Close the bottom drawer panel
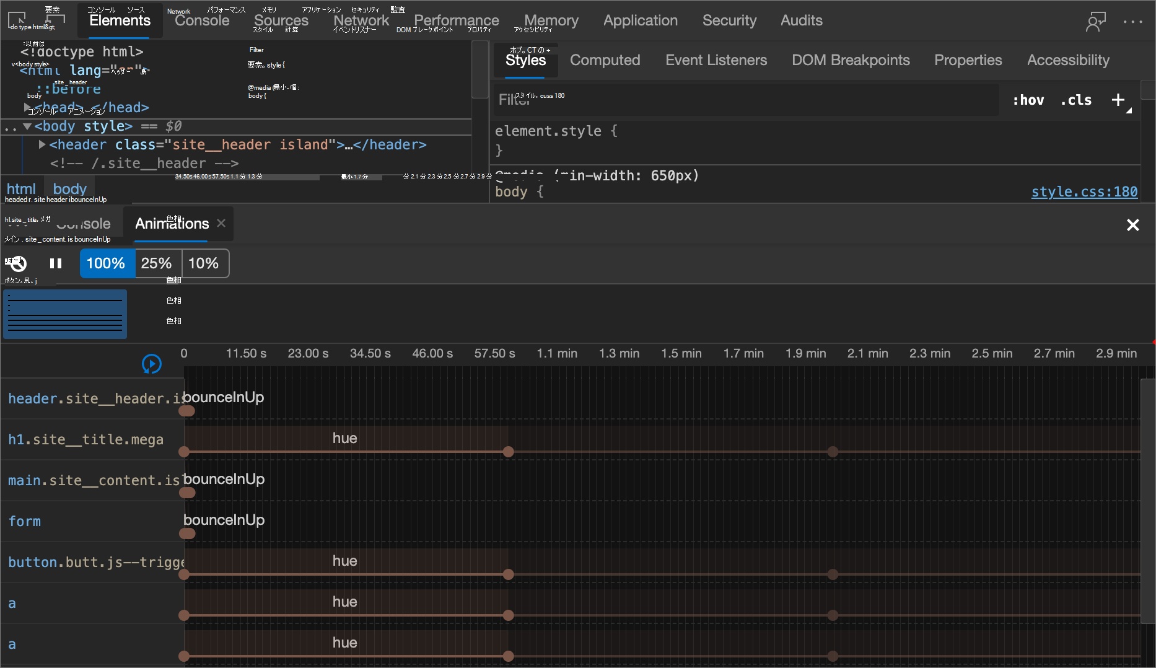The height and width of the screenshot is (668, 1156). click(1133, 225)
